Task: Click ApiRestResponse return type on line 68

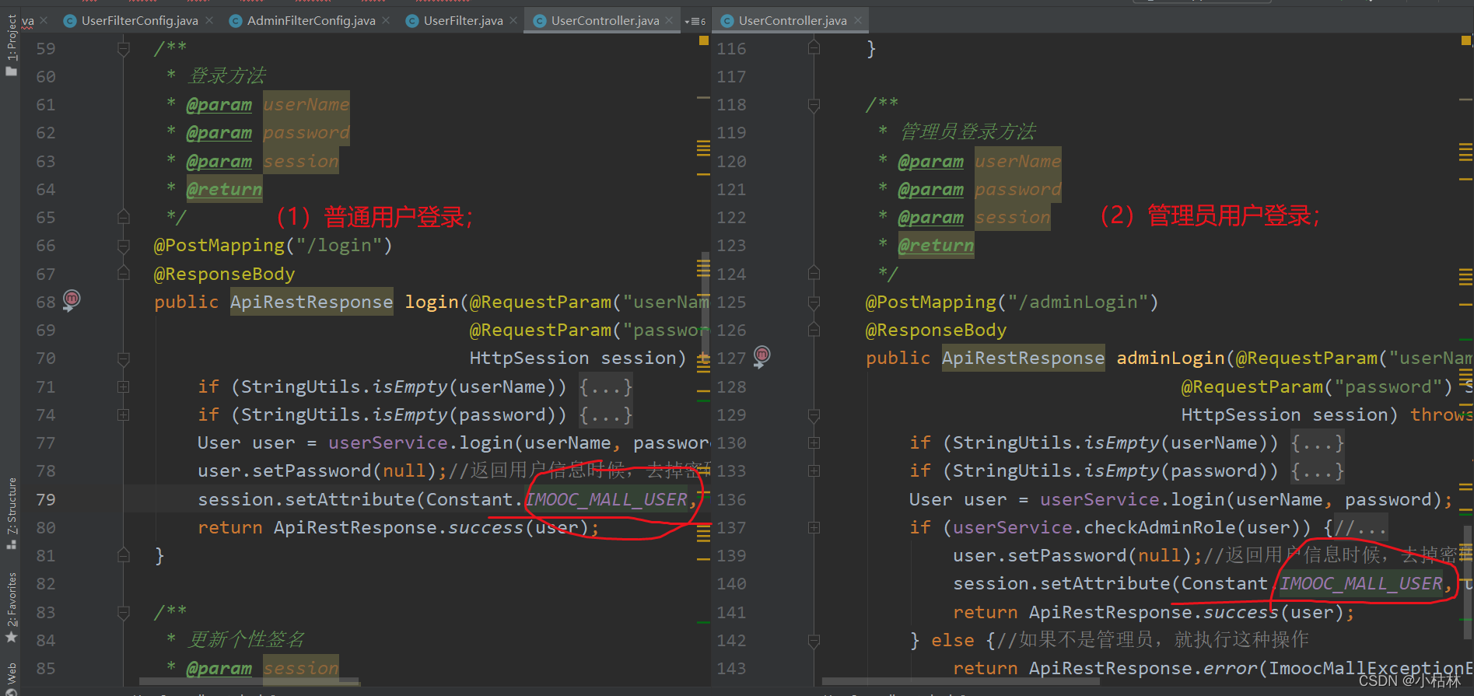Action: pyautogui.click(x=312, y=302)
